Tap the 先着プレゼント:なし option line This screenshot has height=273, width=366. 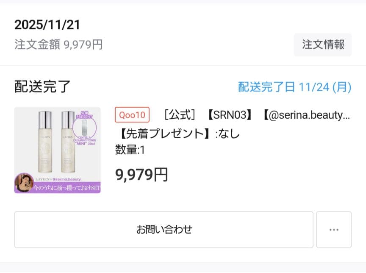pos(178,134)
